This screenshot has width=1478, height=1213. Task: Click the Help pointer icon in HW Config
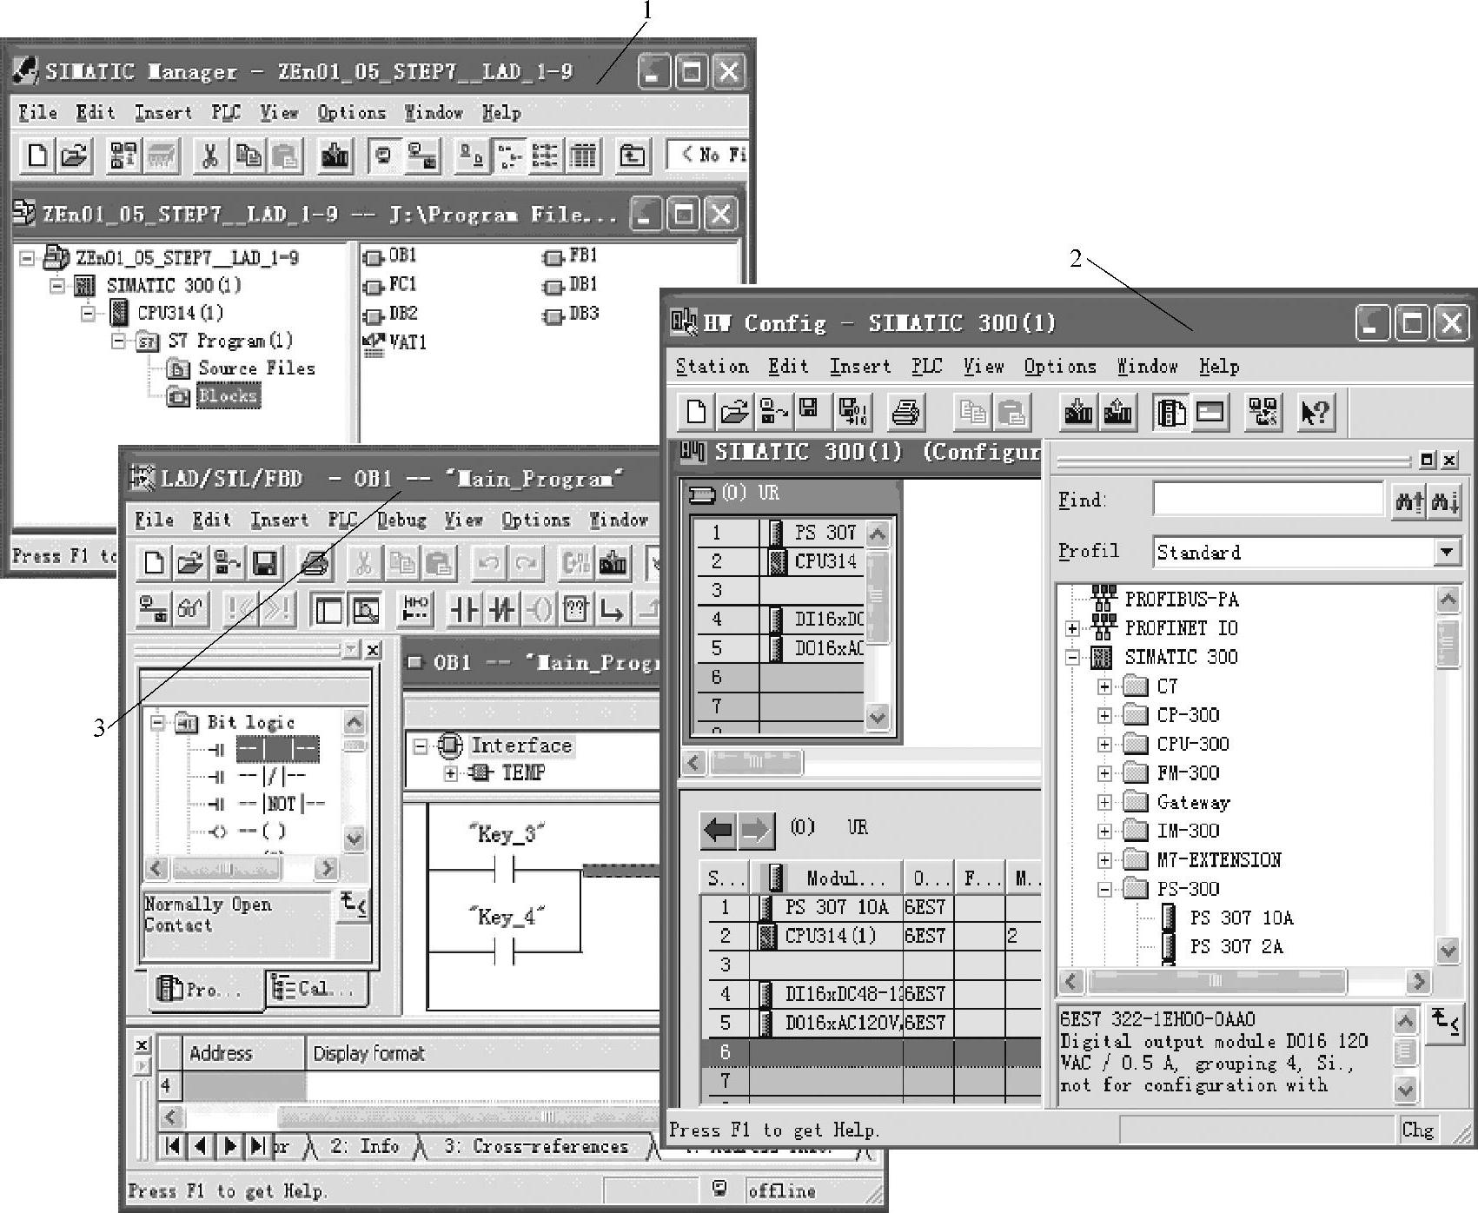pos(1315,412)
